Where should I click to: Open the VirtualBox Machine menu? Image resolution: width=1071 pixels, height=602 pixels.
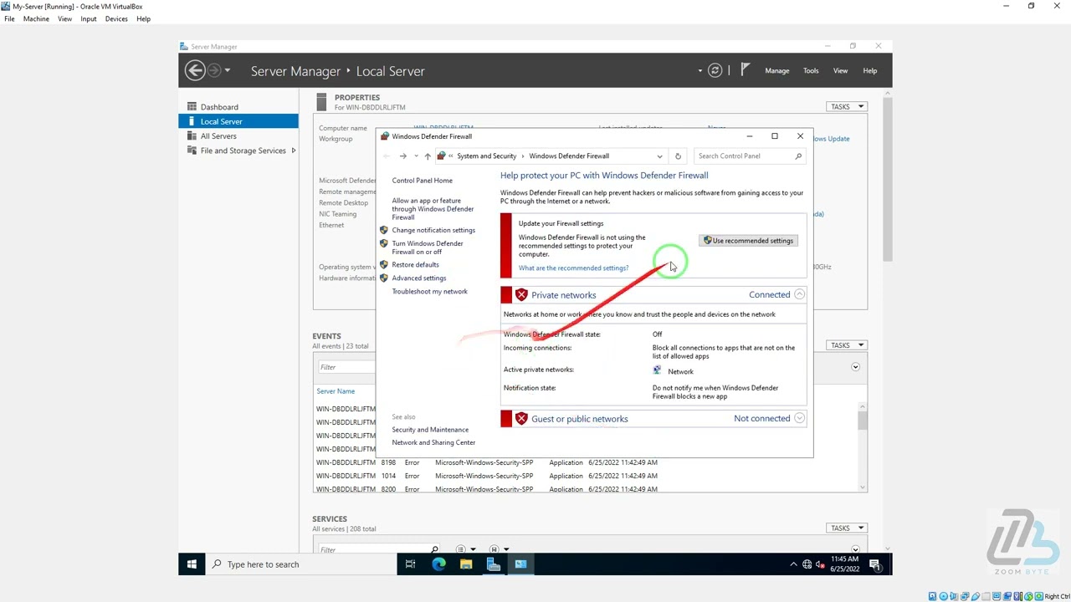36,18
